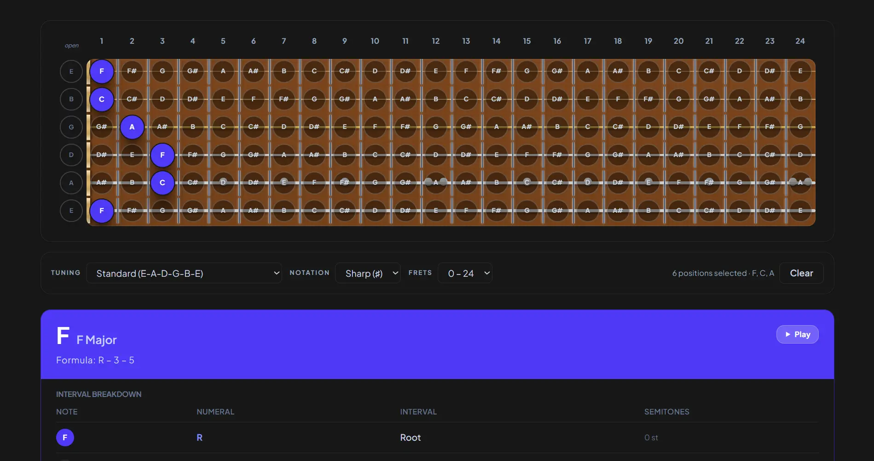
Task: Click the NUMERAL column header
Action: pyautogui.click(x=215, y=412)
